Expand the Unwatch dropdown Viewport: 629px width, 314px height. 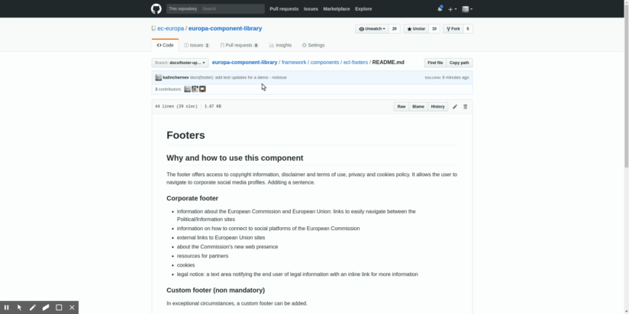372,29
